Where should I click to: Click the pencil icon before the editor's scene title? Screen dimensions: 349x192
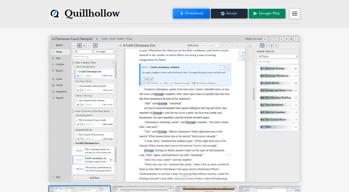[120, 45]
